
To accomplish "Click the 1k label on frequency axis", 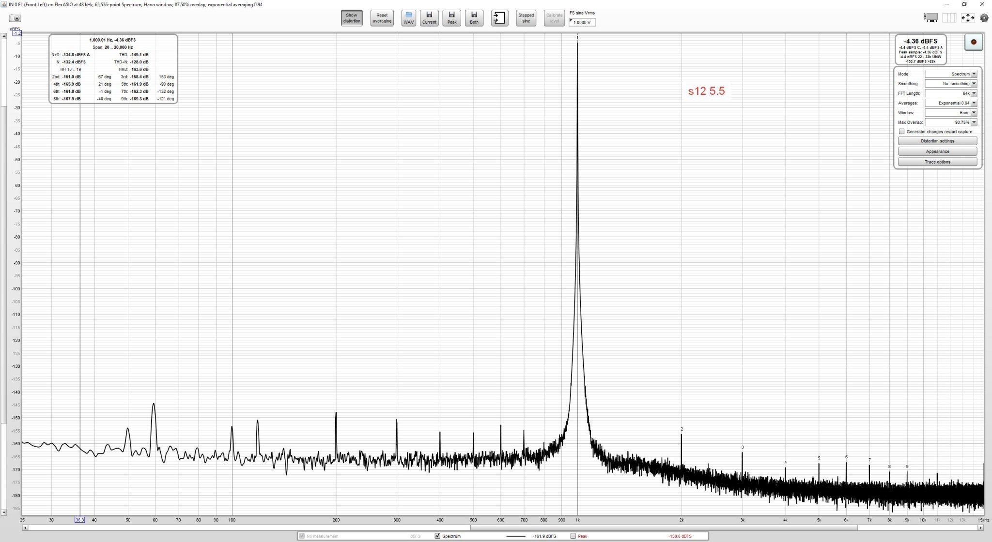I will tap(577, 520).
